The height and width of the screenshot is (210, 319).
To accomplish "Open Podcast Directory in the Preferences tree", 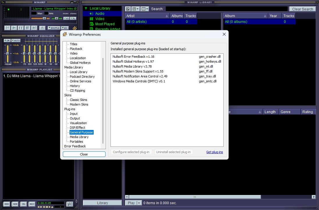I will coord(82,77).
